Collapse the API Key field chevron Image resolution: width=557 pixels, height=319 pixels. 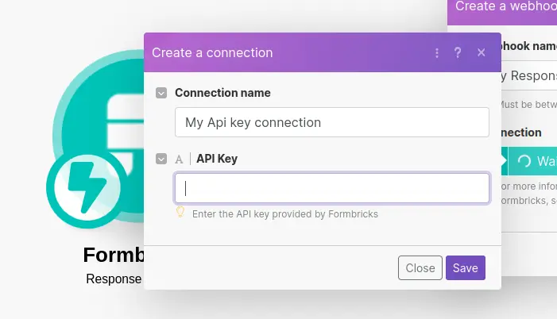pos(161,159)
